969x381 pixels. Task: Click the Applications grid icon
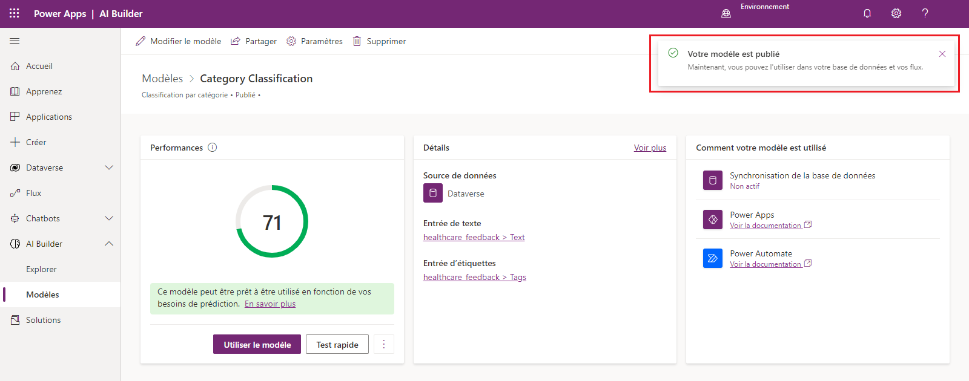(x=15, y=117)
